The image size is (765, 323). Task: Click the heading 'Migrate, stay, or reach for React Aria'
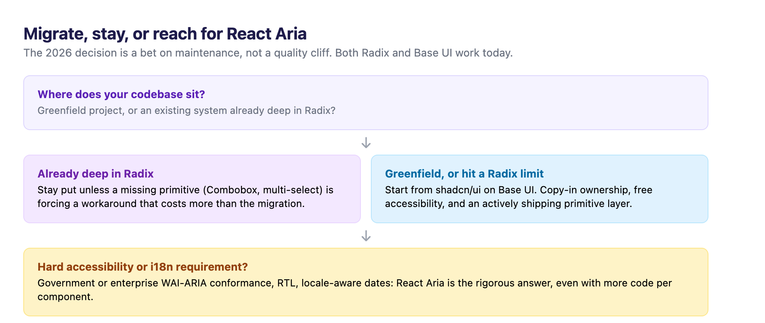coord(165,34)
